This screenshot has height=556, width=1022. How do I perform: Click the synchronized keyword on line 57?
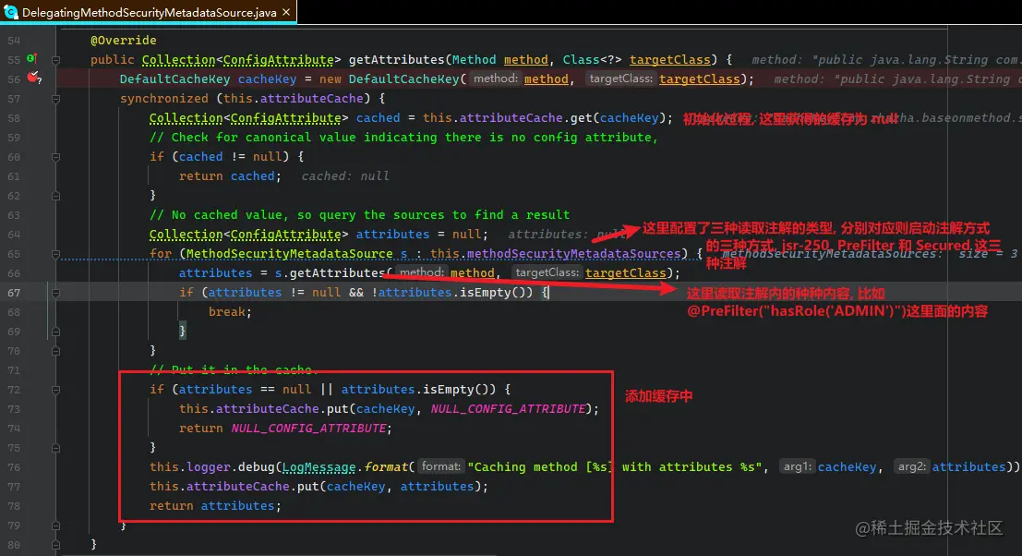[163, 99]
